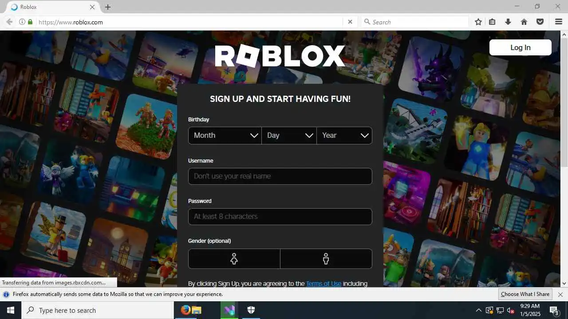The height and width of the screenshot is (319, 568).
Task: Select the female gender icon
Action: (234, 259)
